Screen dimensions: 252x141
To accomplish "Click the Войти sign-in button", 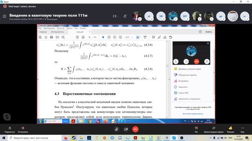I will 209,32.
